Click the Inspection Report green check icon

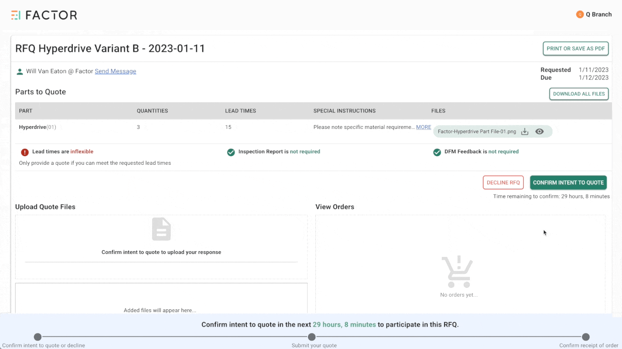(231, 152)
